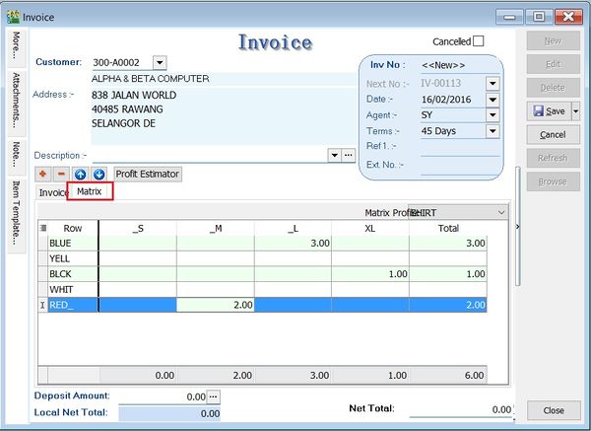The height and width of the screenshot is (431, 591).
Task: Open the Matrix Profile combo box
Action: click(x=458, y=212)
